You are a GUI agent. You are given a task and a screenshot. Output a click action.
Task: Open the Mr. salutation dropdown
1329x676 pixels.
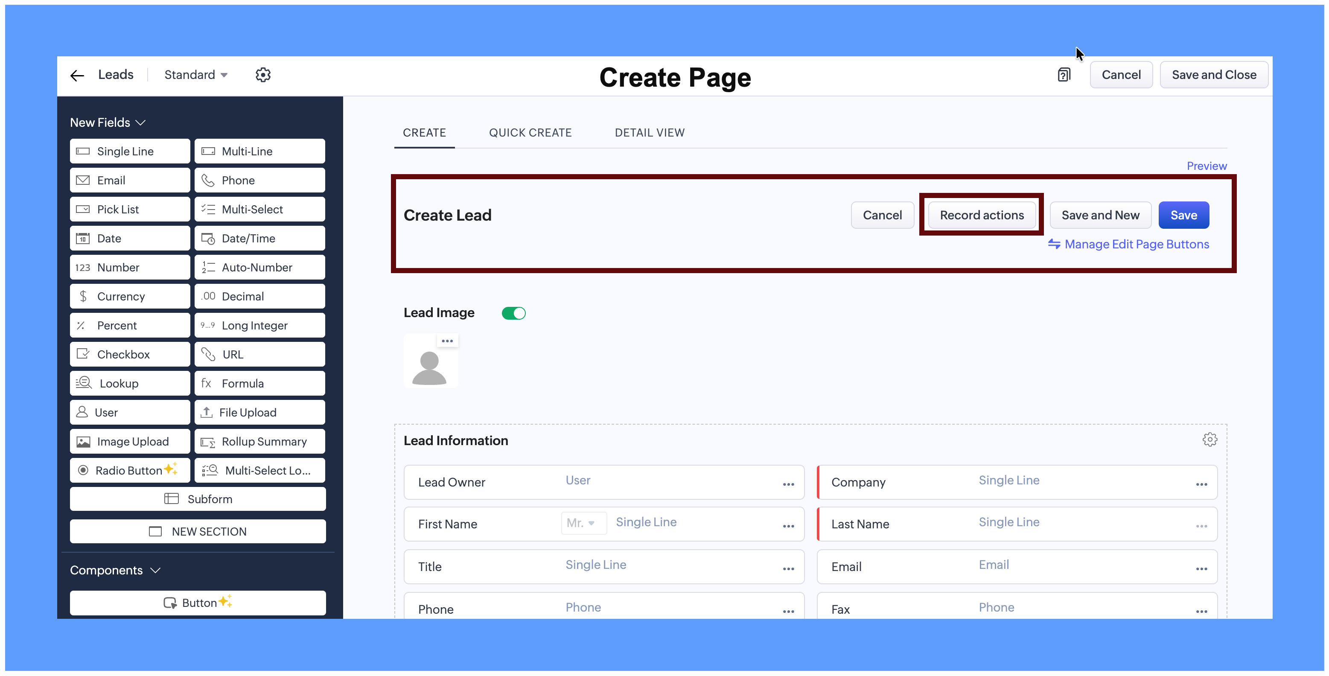(583, 523)
